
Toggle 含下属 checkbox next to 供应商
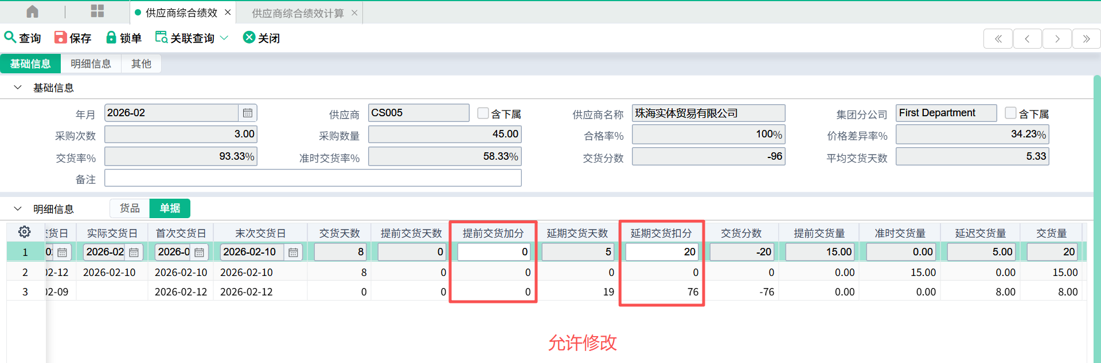[x=483, y=113]
